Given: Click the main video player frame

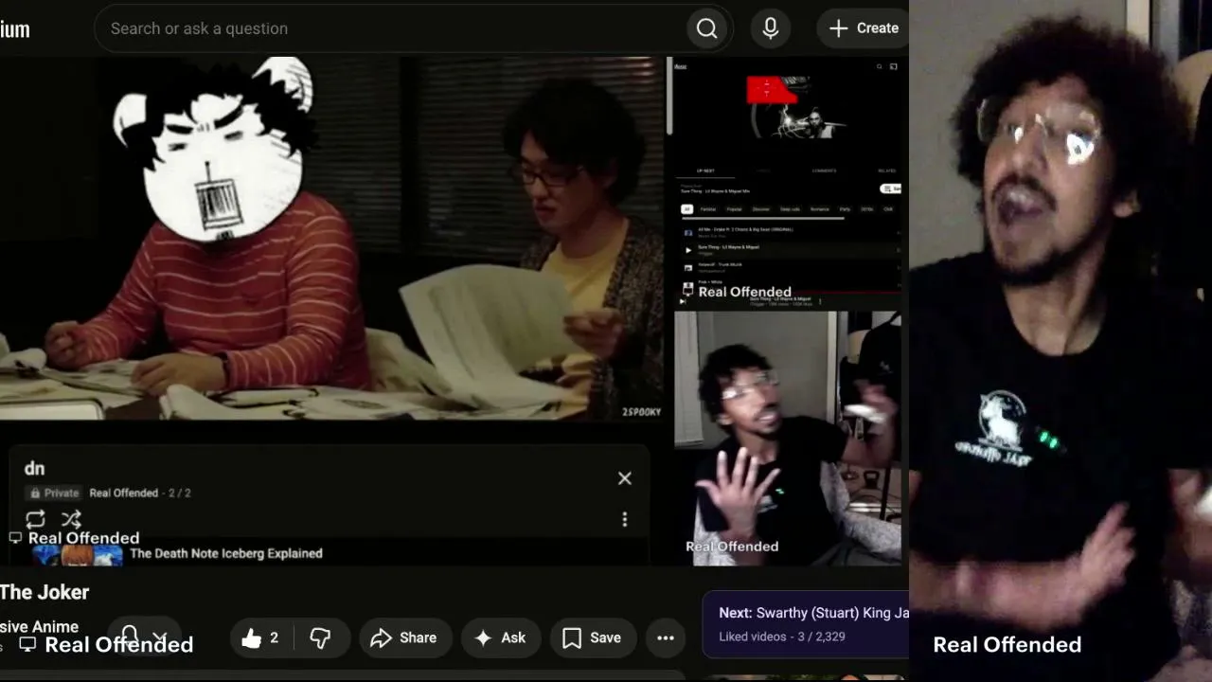Looking at the screenshot, I should pos(331,238).
